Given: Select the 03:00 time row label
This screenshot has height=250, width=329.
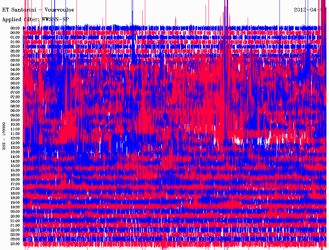Looking at the screenshot, I should click(15, 56).
